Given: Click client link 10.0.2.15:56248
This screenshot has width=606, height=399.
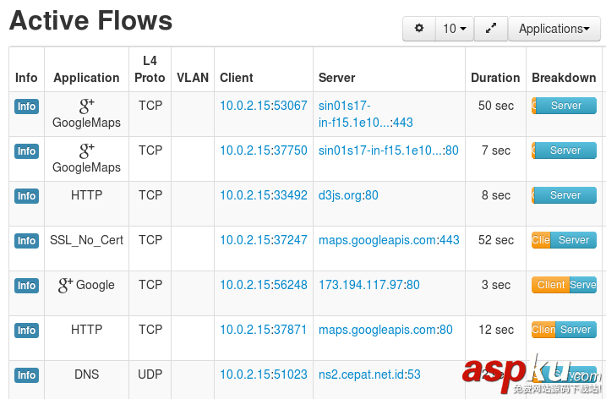Looking at the screenshot, I should point(264,285).
